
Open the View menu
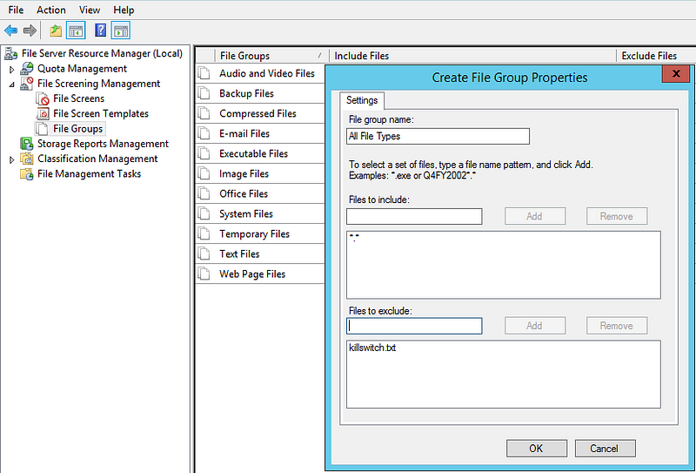pyautogui.click(x=90, y=10)
